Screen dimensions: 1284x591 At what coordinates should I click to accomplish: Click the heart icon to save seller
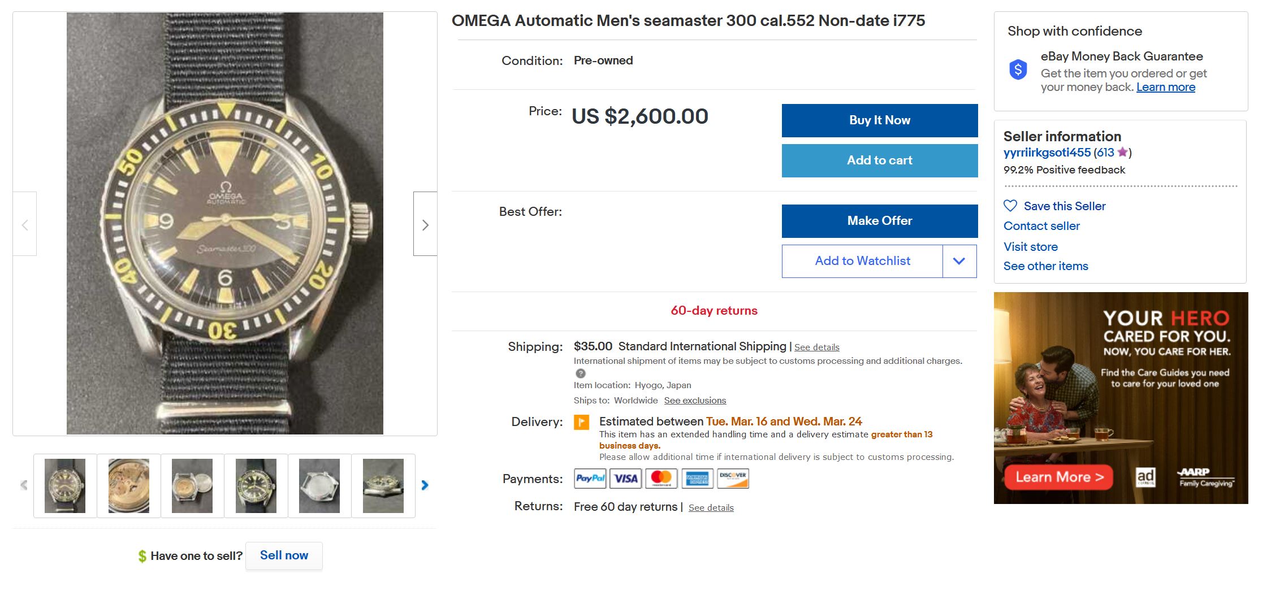(x=1010, y=206)
